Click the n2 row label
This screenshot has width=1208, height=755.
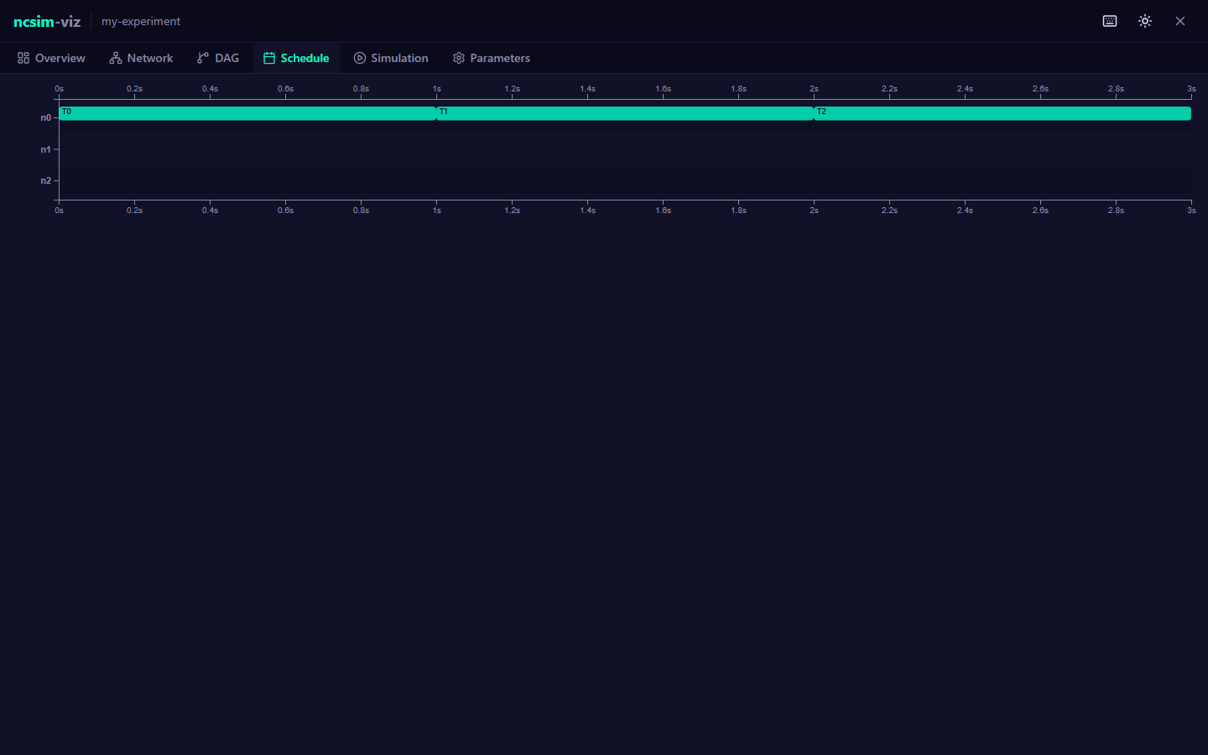[x=45, y=180]
